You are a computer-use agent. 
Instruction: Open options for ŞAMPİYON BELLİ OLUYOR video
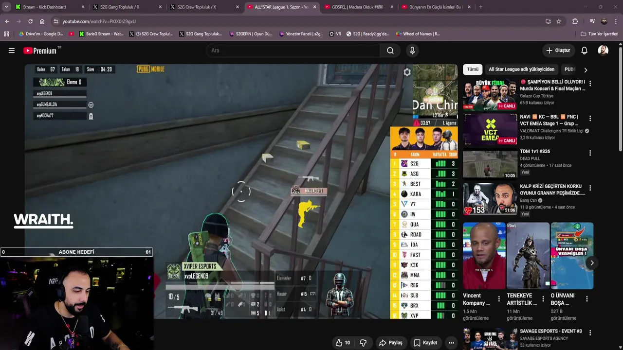click(x=590, y=84)
